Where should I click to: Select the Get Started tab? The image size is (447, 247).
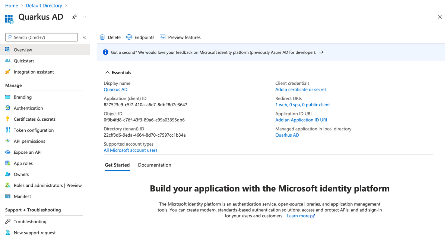click(117, 165)
